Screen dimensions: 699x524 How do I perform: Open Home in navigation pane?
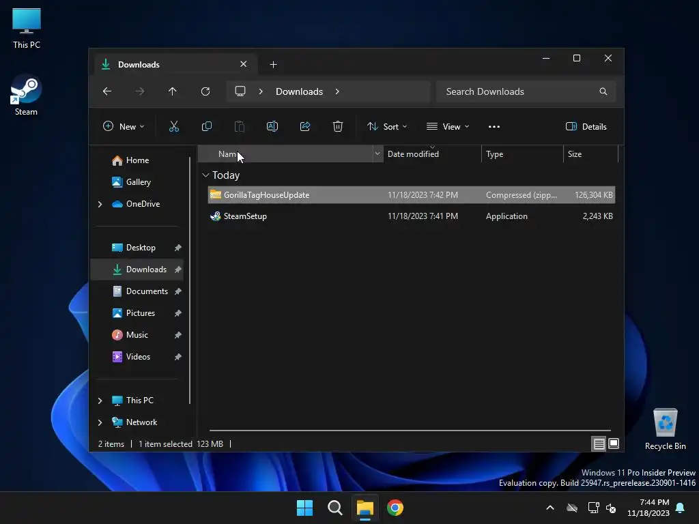tap(137, 160)
